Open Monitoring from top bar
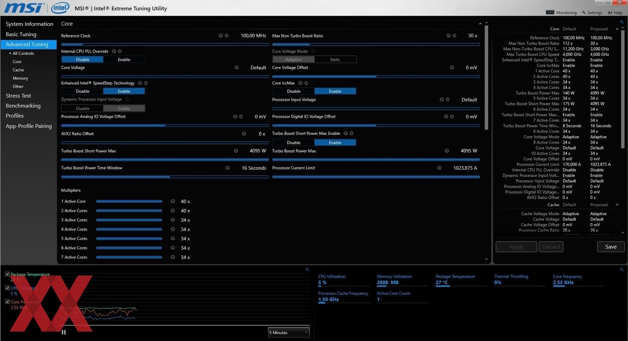This screenshot has width=628, height=341. click(x=562, y=12)
